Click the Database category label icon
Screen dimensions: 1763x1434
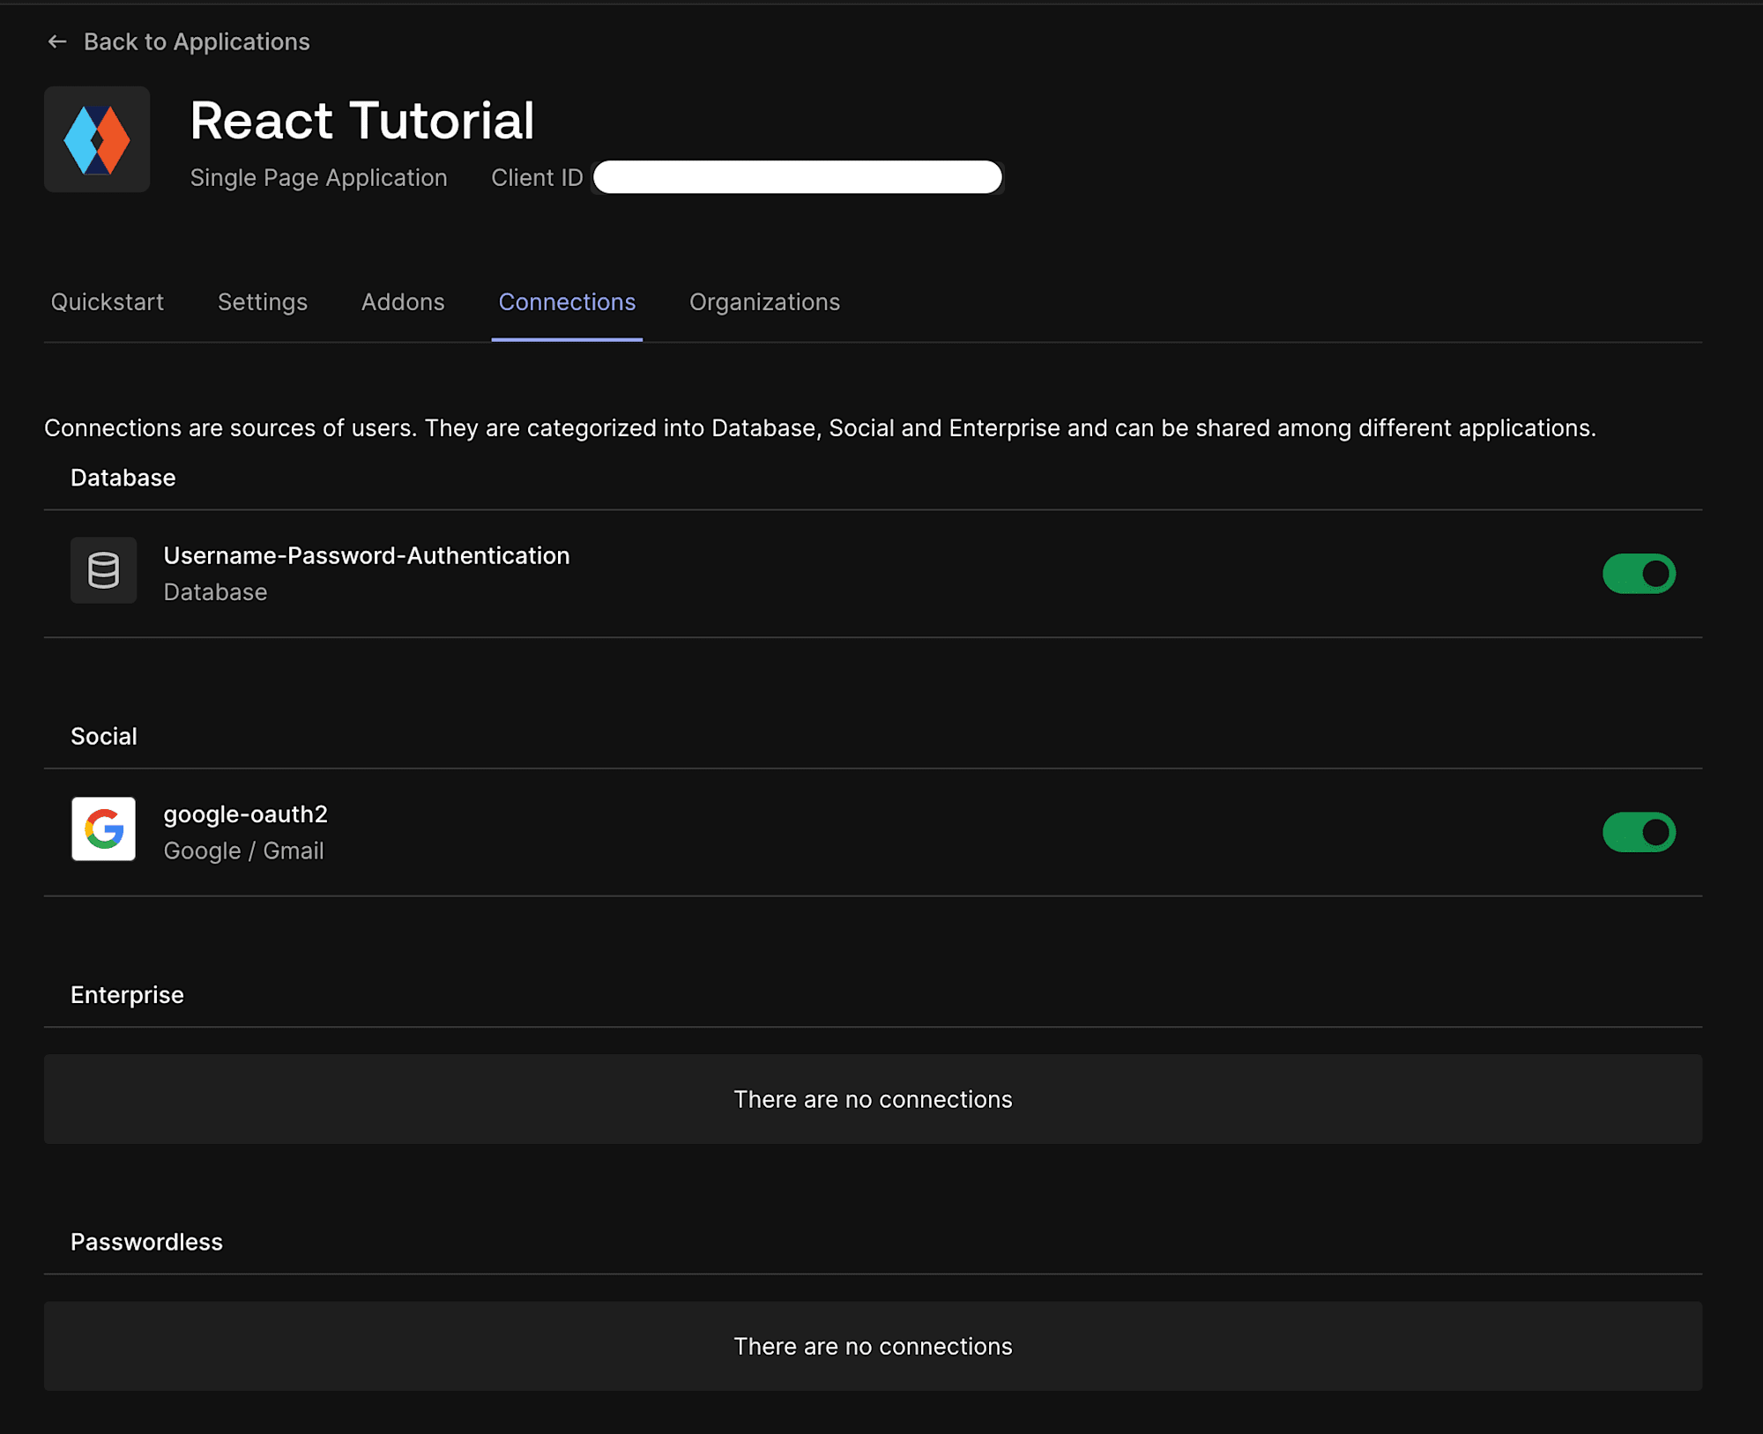(x=104, y=572)
